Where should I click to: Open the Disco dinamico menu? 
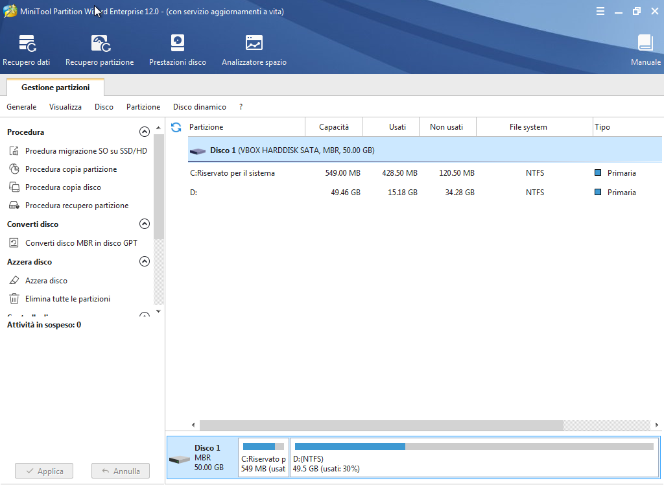click(x=200, y=107)
